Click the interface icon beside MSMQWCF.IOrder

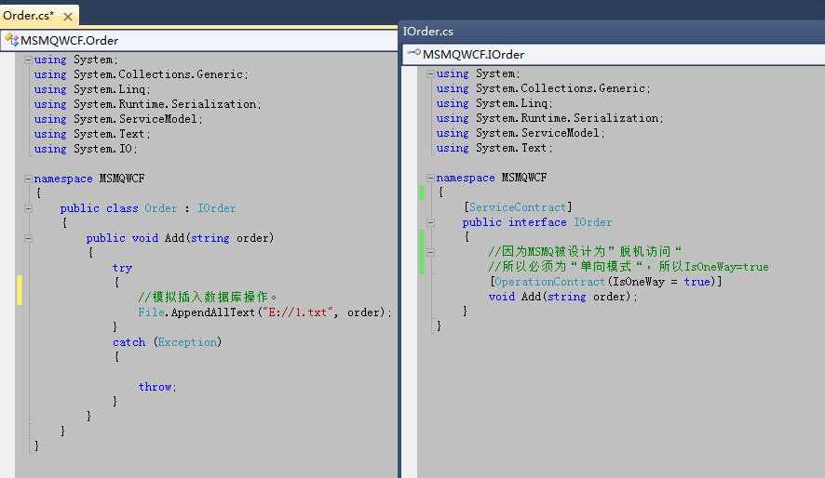point(414,54)
